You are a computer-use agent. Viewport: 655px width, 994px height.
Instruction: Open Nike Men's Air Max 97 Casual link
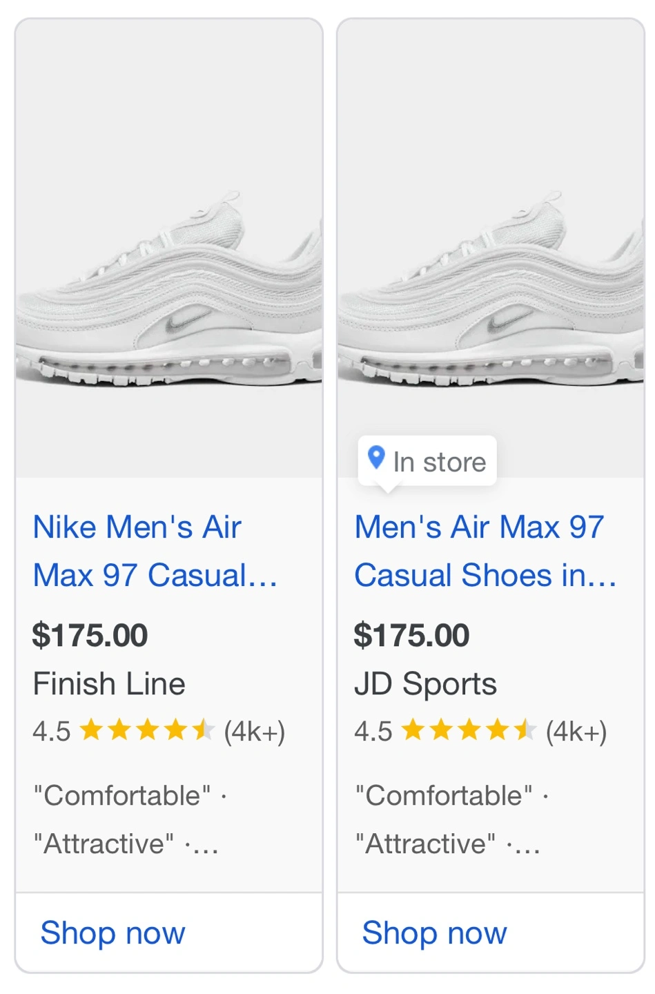pos(155,551)
